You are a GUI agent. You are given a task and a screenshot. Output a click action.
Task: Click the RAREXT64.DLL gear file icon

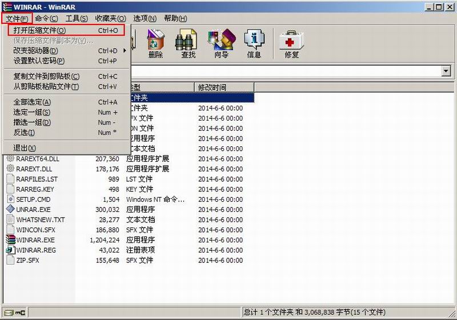(10, 158)
